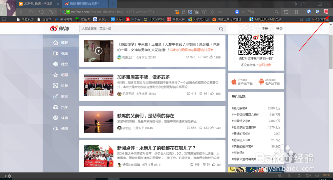Click the orange icon in address bar
The width and height of the screenshot is (333, 180).
coord(177,12)
